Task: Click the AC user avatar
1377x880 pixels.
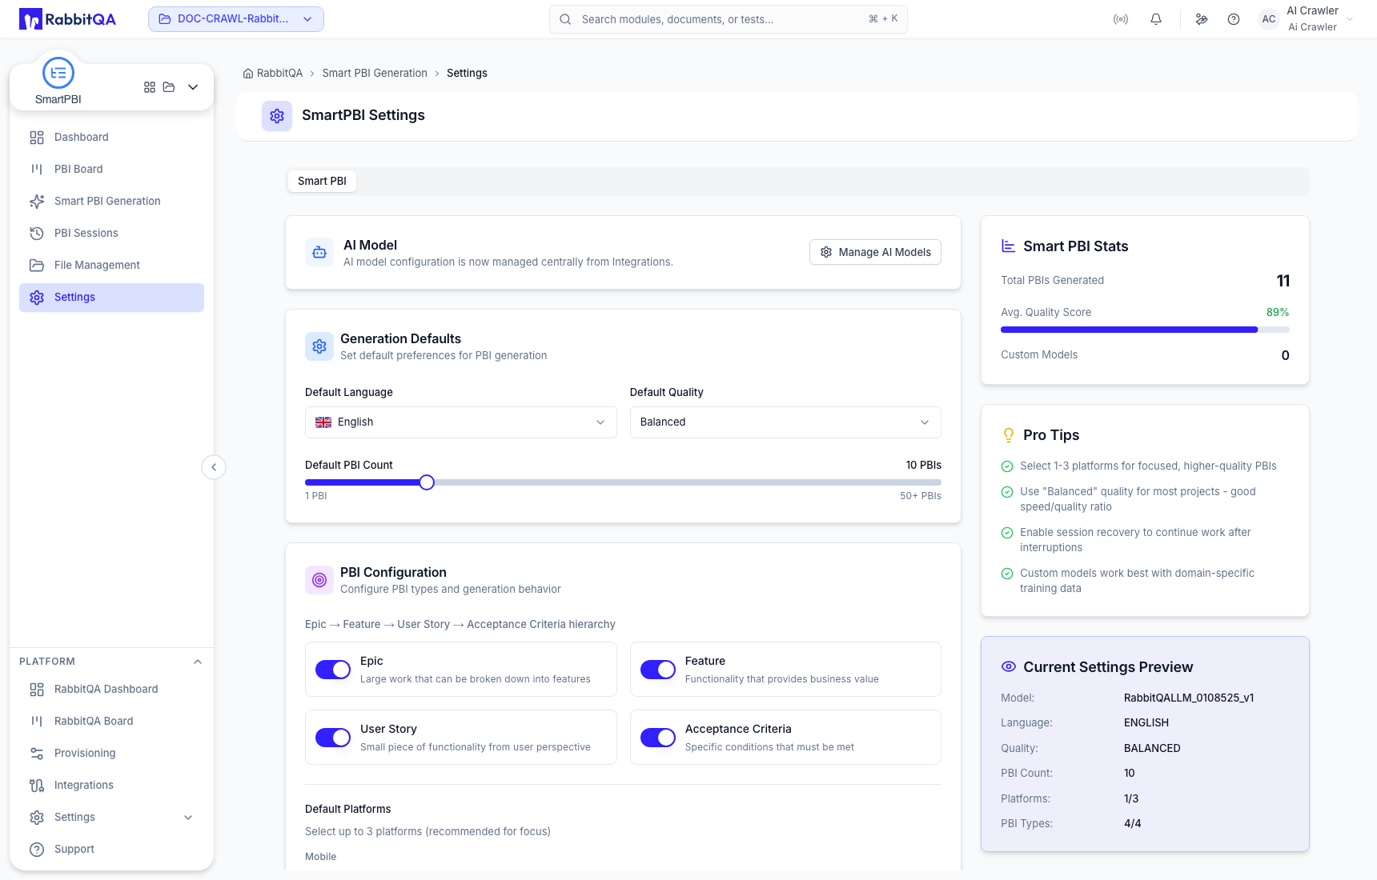Action: pos(1269,19)
